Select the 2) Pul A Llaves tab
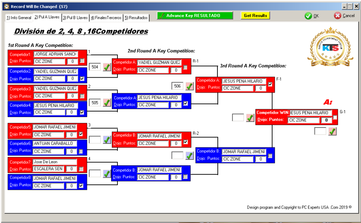Image resolution: width=361 pixels, height=223 pixels. point(47,17)
